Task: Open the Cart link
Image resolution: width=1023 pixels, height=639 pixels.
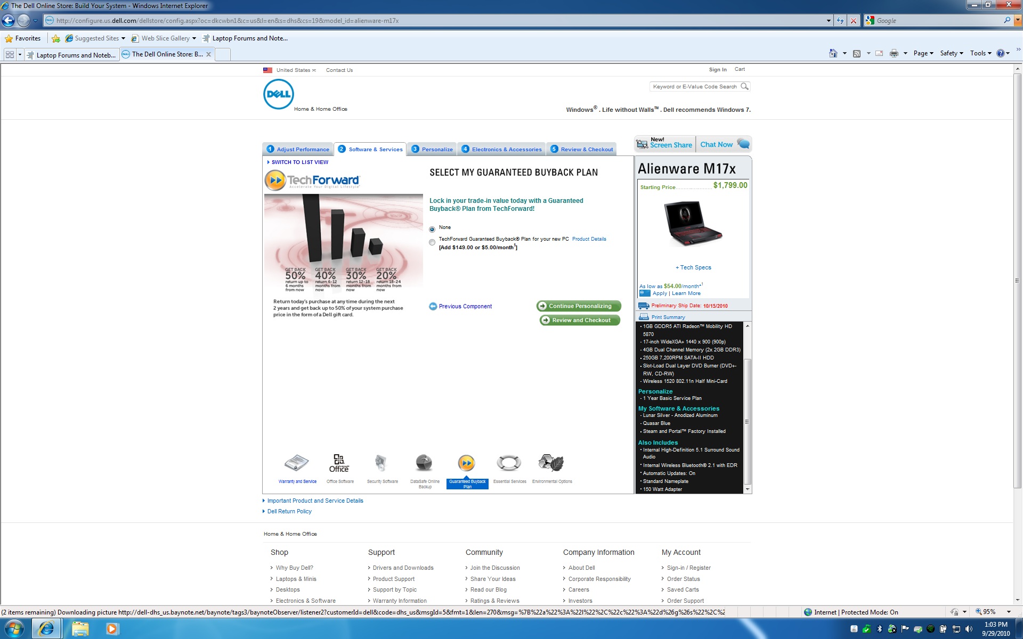Action: click(740, 69)
